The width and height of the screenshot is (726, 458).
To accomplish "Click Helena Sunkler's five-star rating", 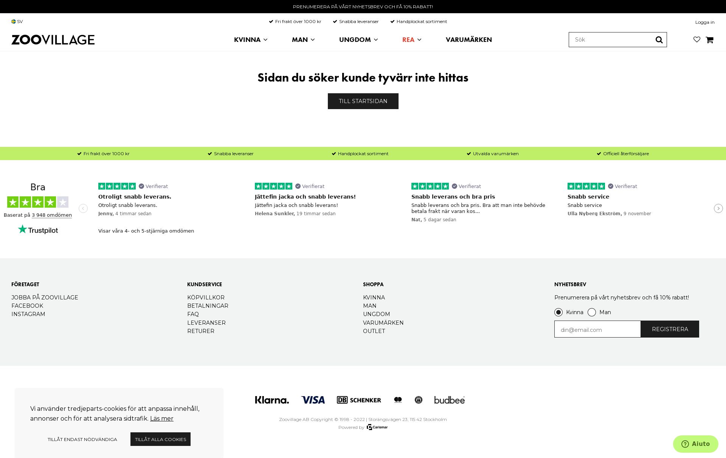I will 273,186.
